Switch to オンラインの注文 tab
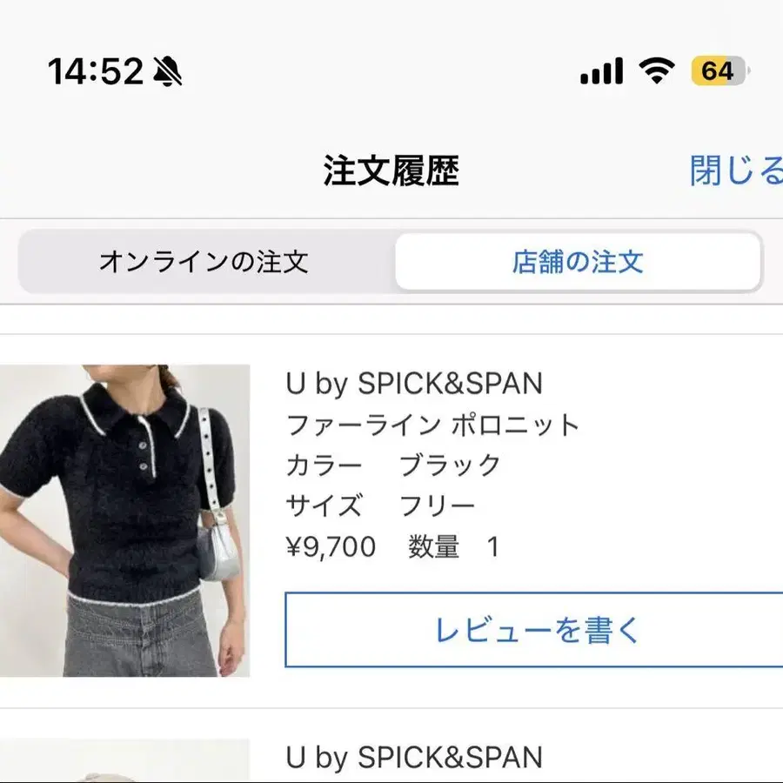783x783 pixels. (204, 262)
